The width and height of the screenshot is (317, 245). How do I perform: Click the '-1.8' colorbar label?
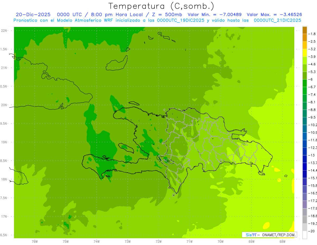click(312, 34)
